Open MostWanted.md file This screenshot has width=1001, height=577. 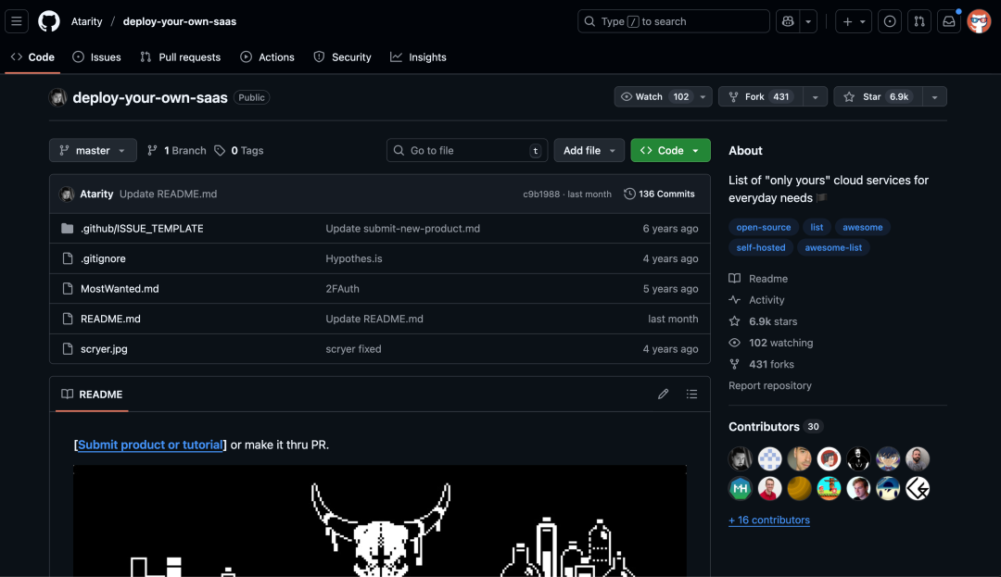point(120,288)
